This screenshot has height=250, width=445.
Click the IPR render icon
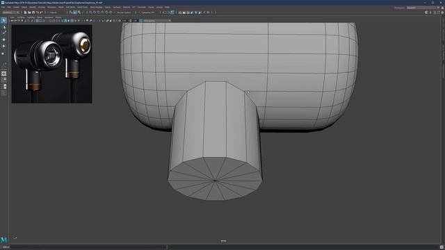pos(188,12)
